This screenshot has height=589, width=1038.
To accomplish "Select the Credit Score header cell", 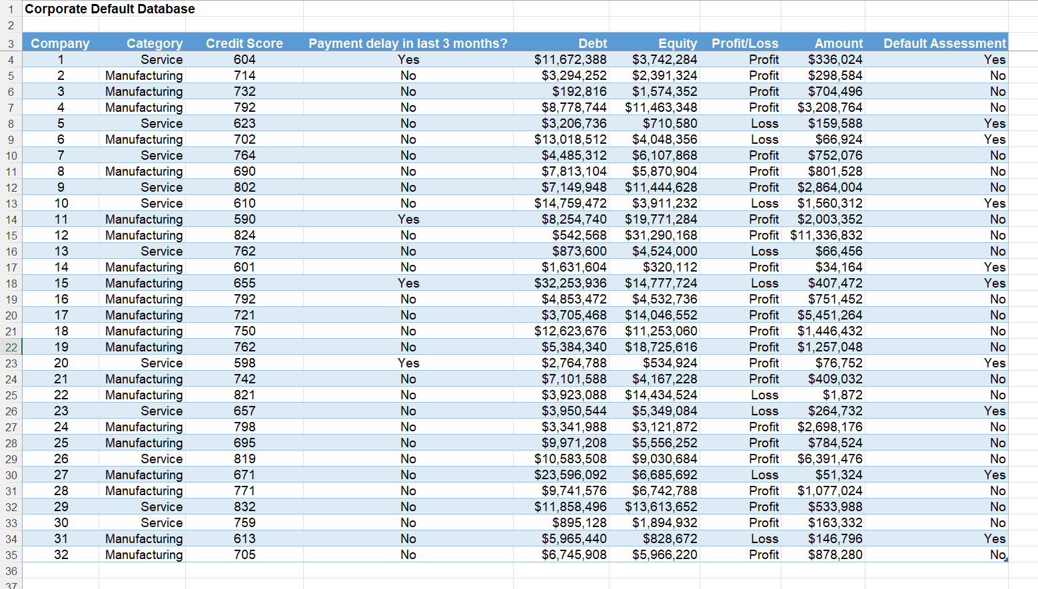I will point(245,43).
